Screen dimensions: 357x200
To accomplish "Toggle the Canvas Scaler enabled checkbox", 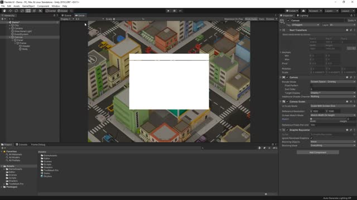I will [x=287, y=102].
